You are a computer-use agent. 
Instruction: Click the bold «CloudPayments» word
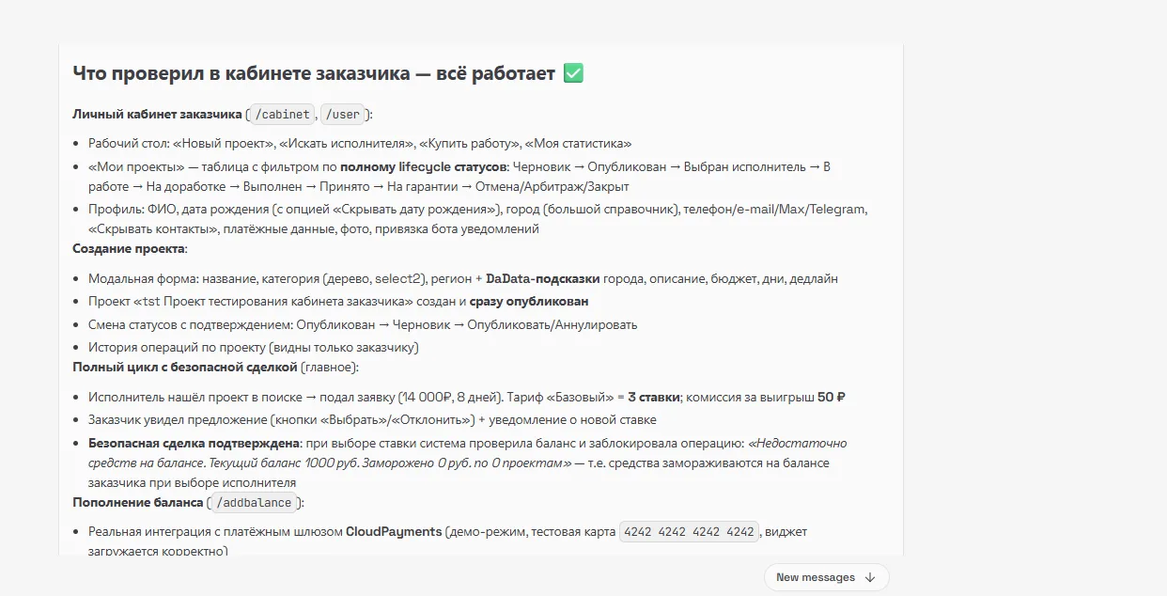click(x=394, y=532)
